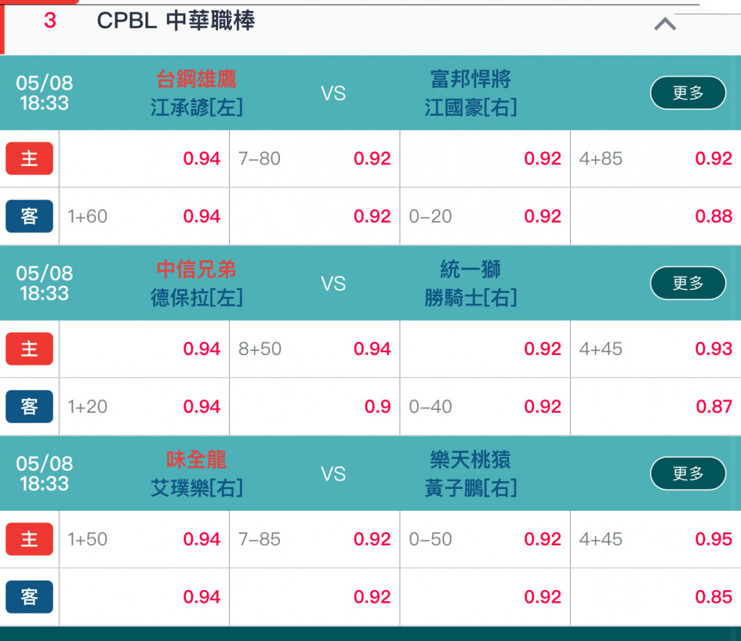Select the 0-50 odds 0.92
Screen dimensions: 741x641
click(485, 540)
